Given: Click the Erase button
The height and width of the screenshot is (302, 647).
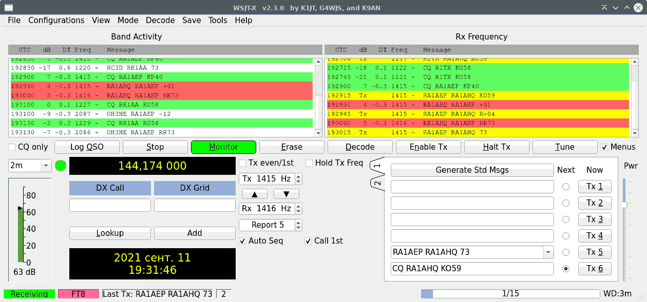Looking at the screenshot, I should point(292,147).
